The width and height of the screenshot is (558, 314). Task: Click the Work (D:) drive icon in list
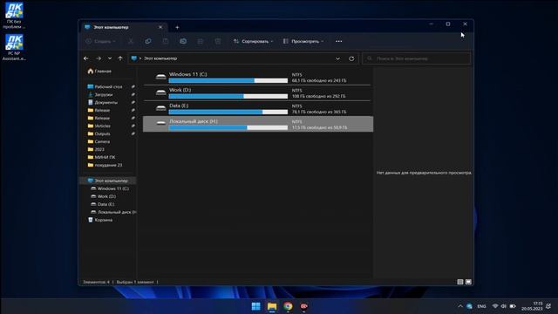click(160, 92)
